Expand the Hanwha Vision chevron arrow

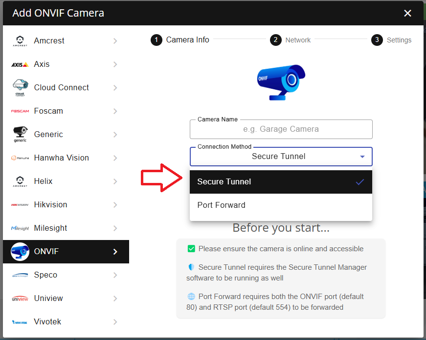[x=115, y=158]
